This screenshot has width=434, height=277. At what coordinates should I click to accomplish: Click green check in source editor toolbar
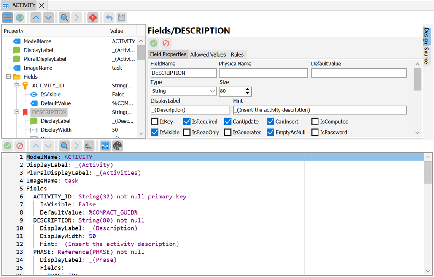coord(8,146)
